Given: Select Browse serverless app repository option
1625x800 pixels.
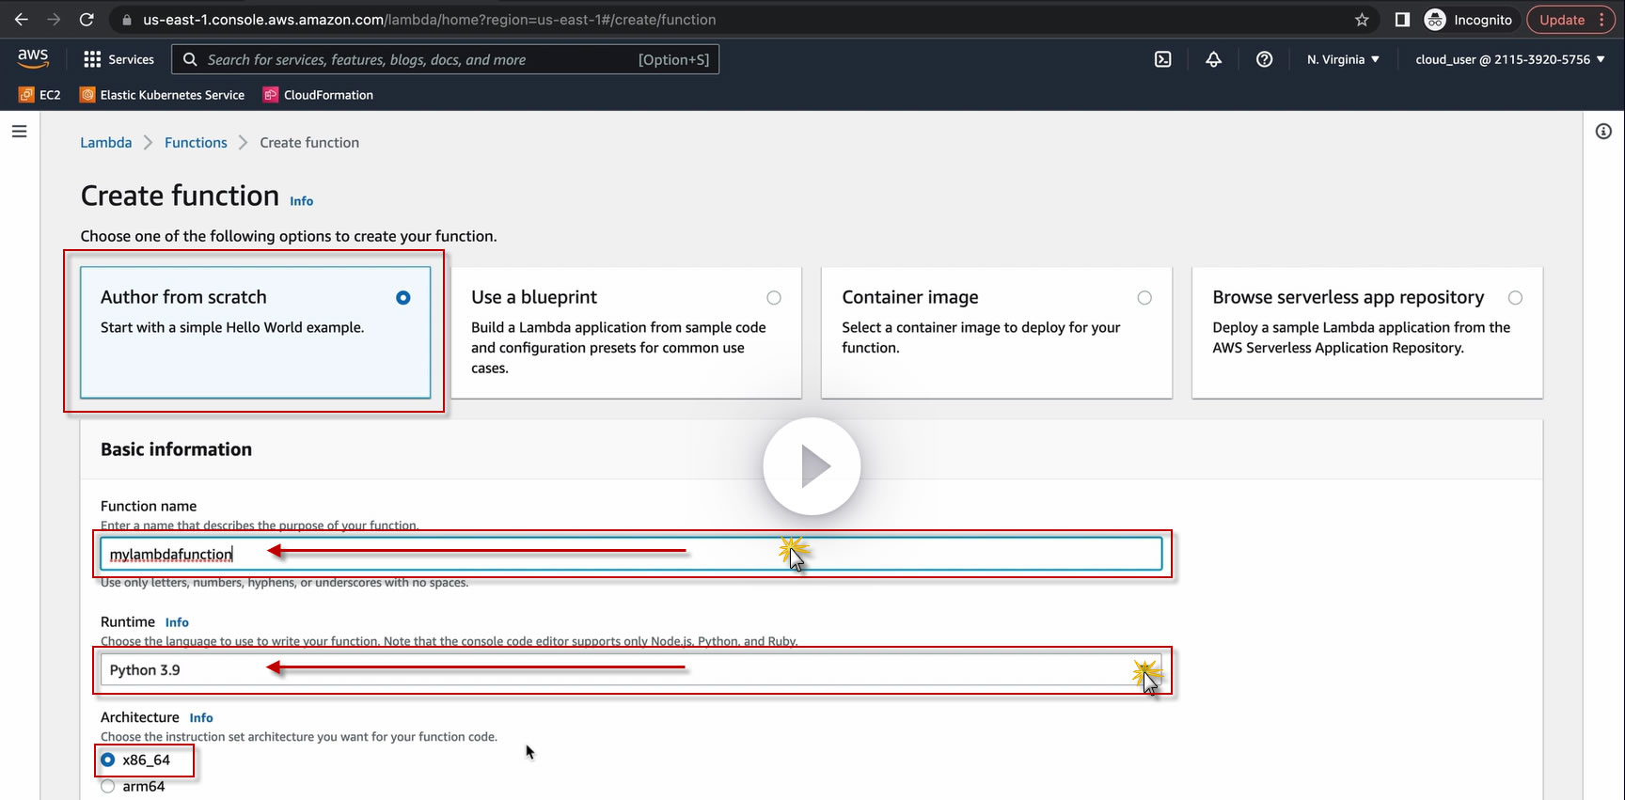Looking at the screenshot, I should click(x=1367, y=333).
